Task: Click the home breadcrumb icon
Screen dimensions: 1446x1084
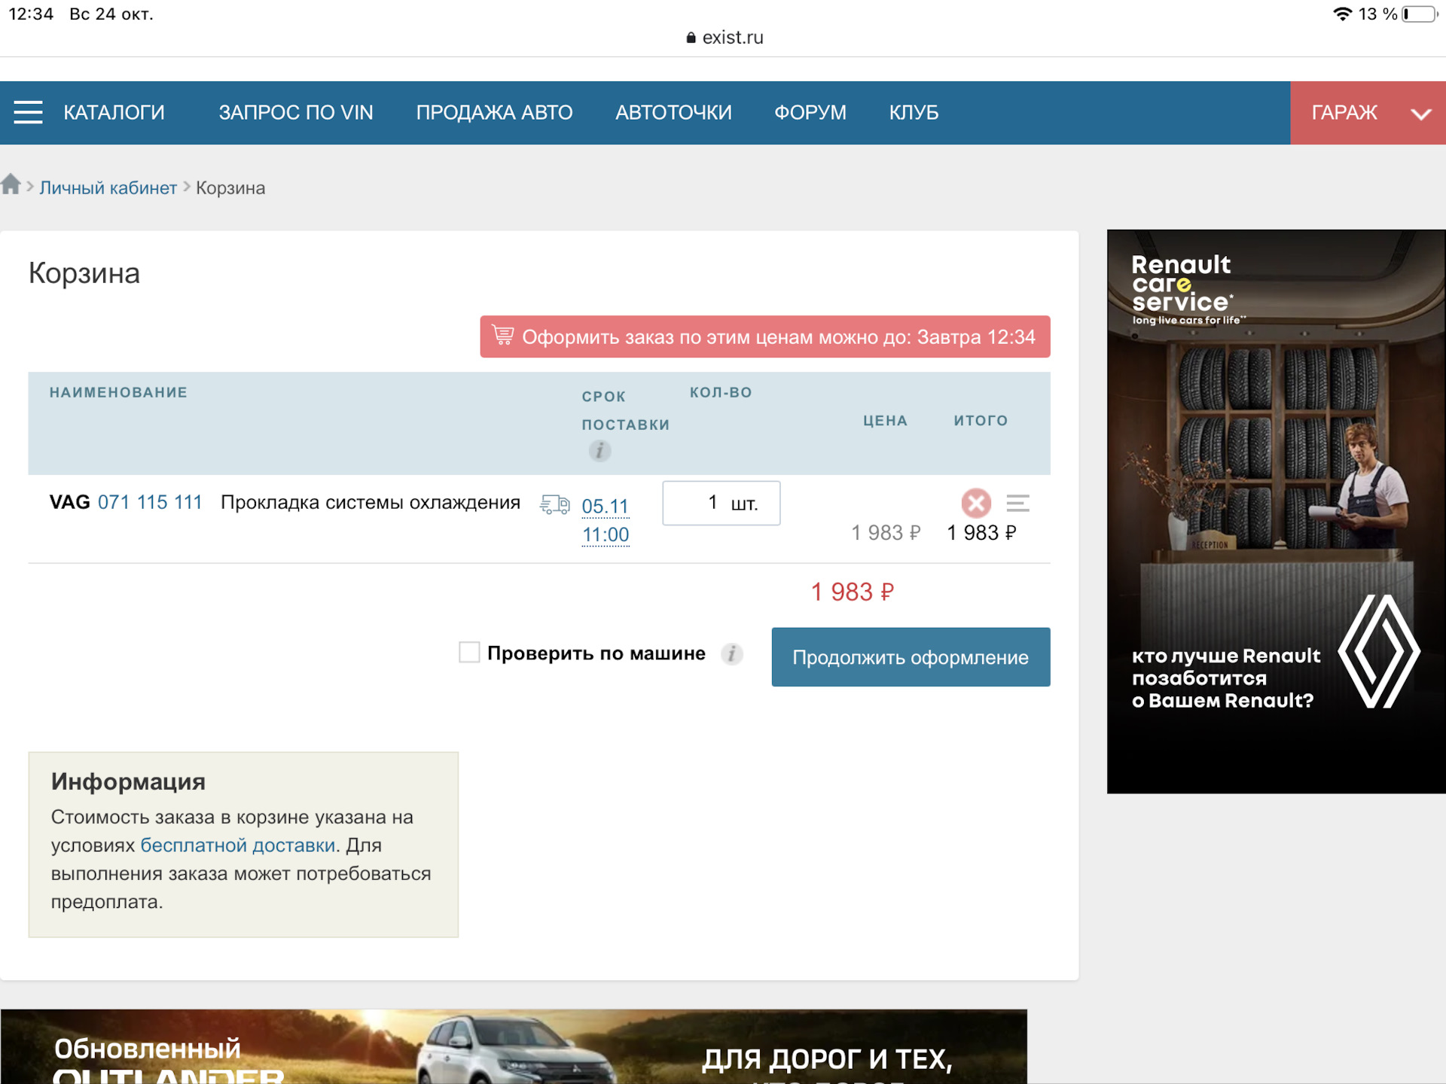Action: tap(11, 185)
